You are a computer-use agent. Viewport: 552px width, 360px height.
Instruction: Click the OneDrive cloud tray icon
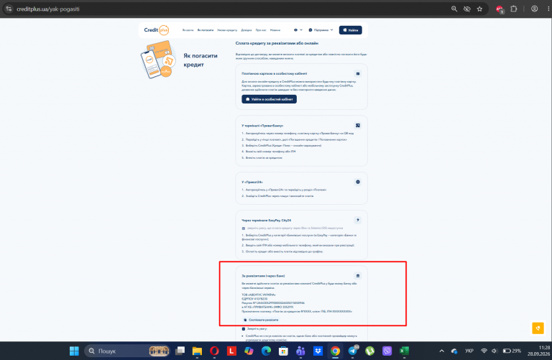click(x=454, y=351)
